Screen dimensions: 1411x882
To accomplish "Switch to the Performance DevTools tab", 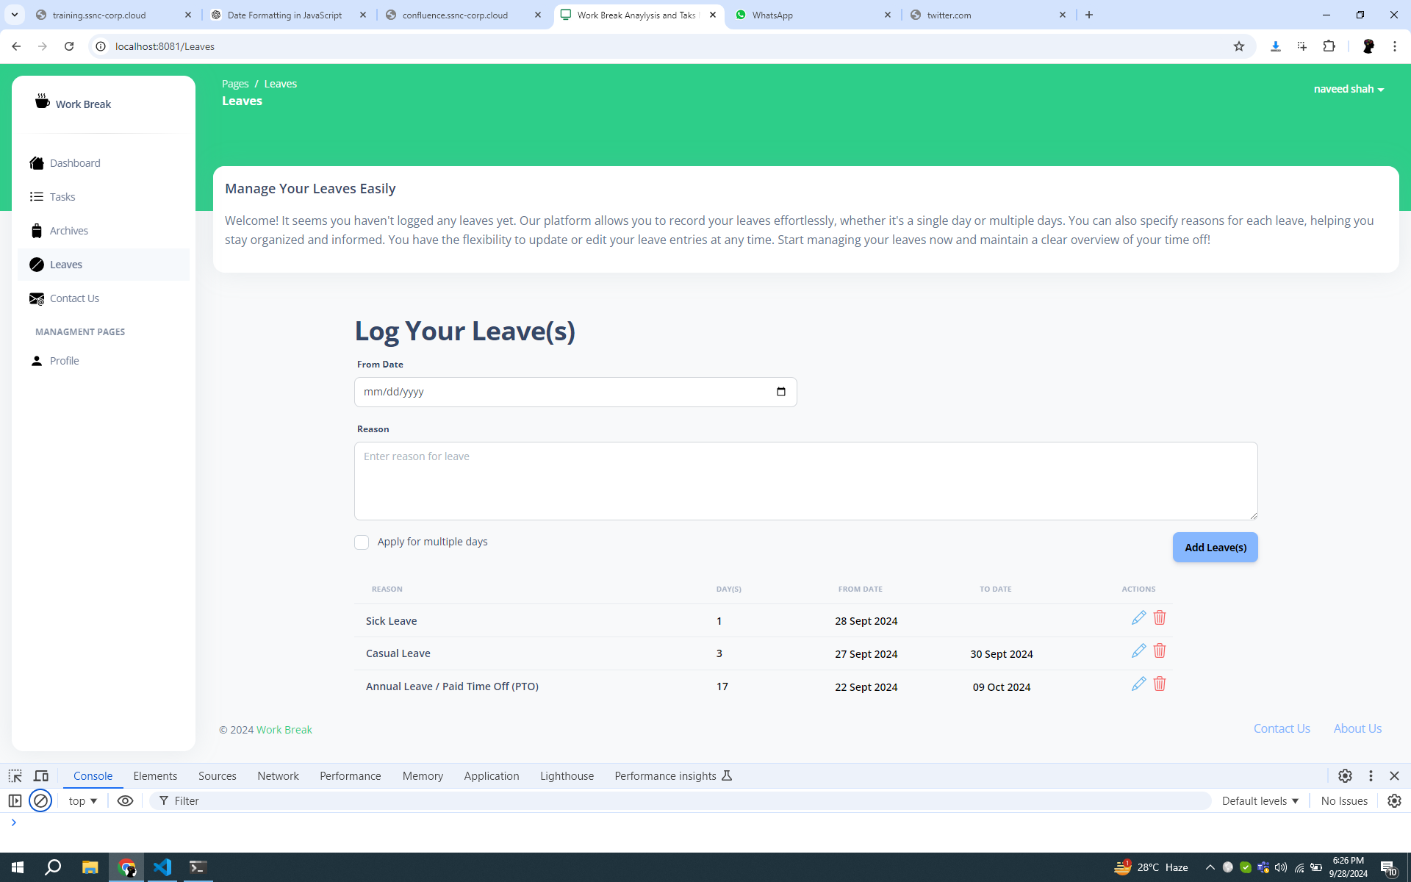I will (x=350, y=775).
